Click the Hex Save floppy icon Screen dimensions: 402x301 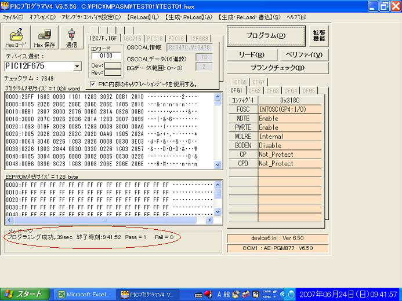(45, 37)
